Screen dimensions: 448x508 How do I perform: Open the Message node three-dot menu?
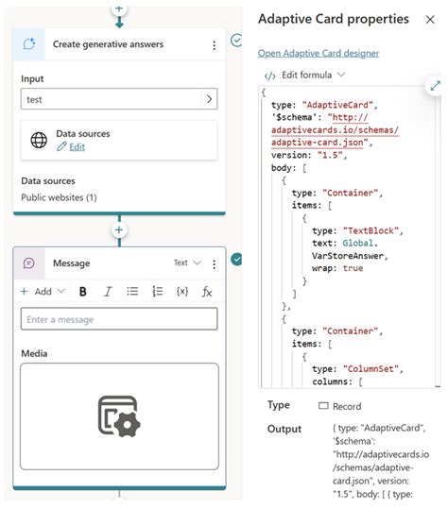tap(215, 264)
